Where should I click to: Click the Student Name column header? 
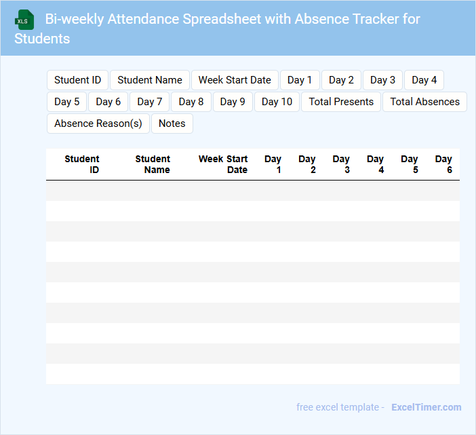153,164
